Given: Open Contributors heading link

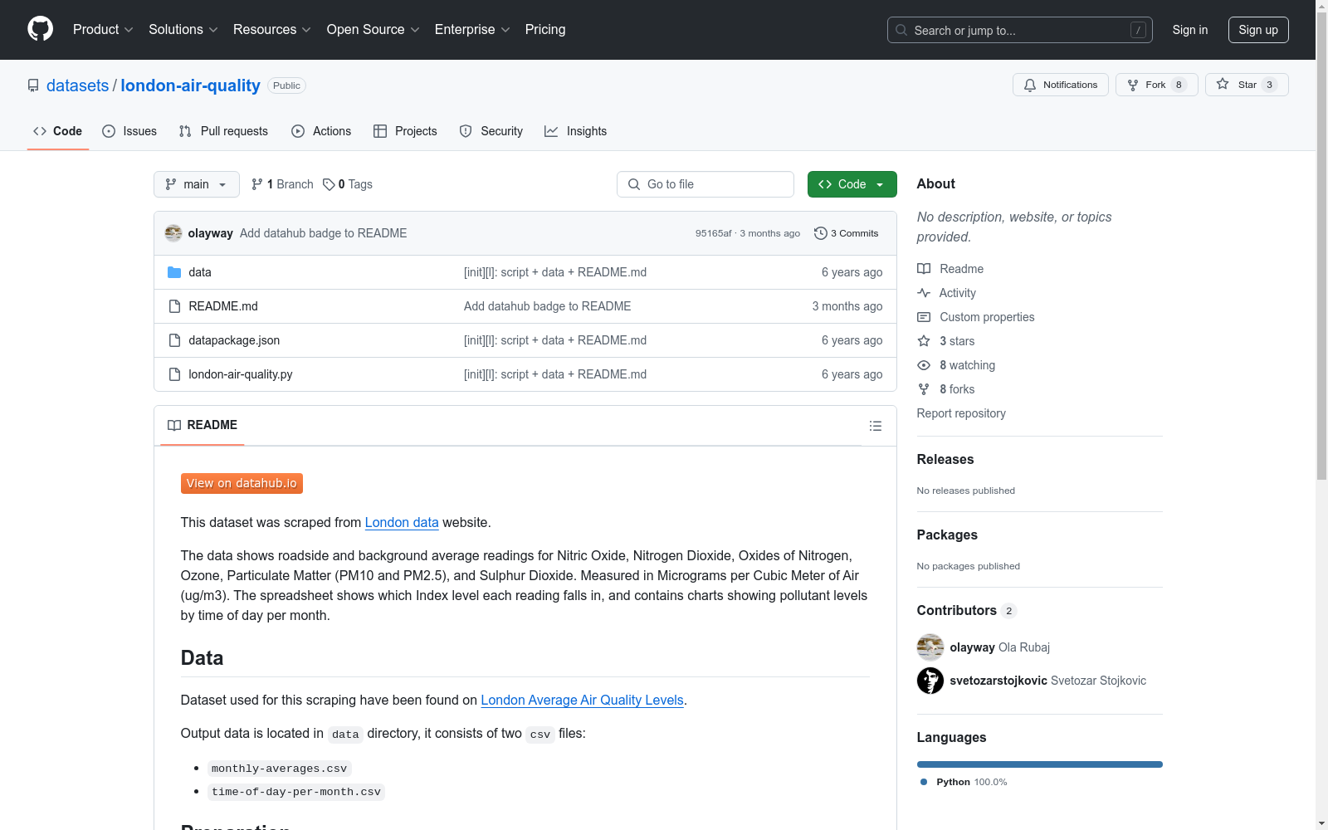Looking at the screenshot, I should pyautogui.click(x=966, y=610).
